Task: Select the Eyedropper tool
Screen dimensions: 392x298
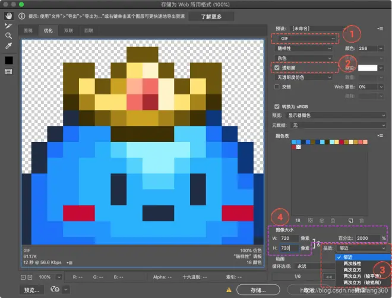Action: (8, 46)
